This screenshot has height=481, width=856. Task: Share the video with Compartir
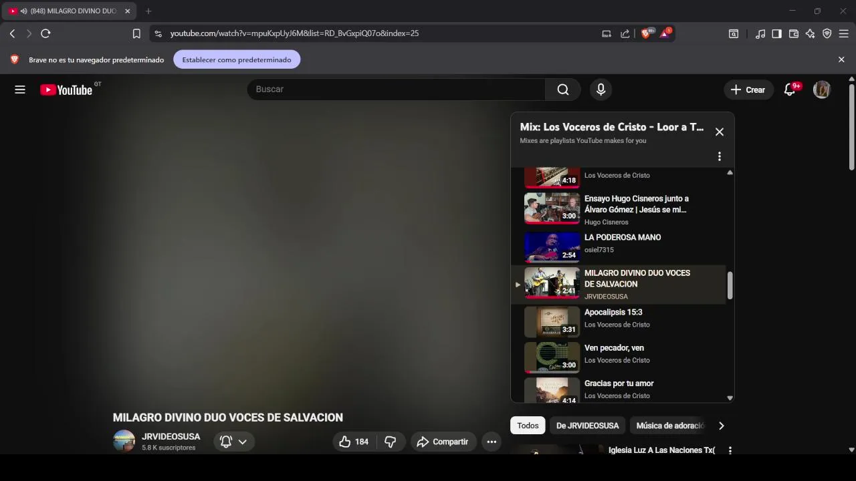pyautogui.click(x=443, y=442)
